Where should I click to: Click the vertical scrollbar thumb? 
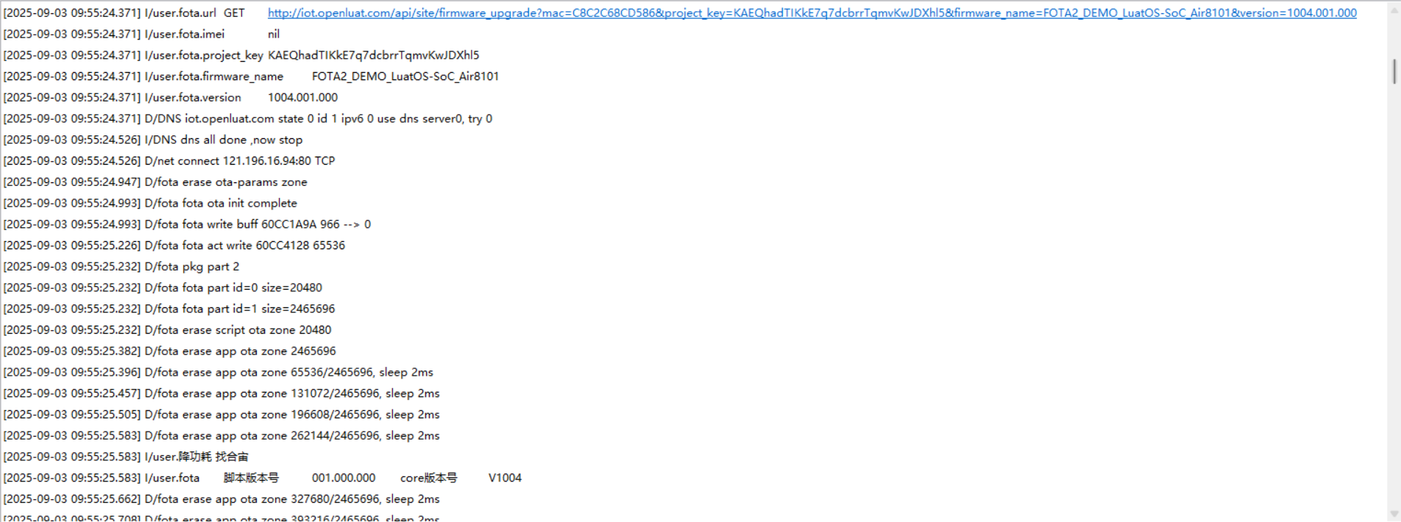(1394, 71)
